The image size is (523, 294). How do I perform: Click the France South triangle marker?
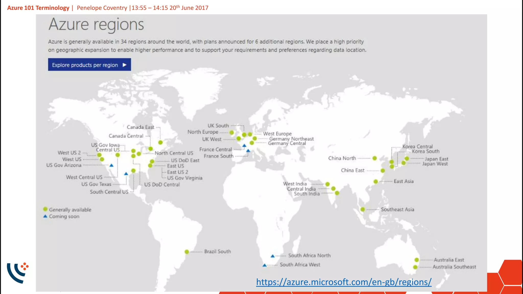point(248,151)
